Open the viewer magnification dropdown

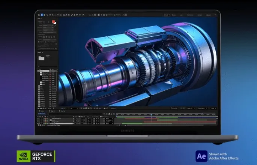click(x=64, y=108)
